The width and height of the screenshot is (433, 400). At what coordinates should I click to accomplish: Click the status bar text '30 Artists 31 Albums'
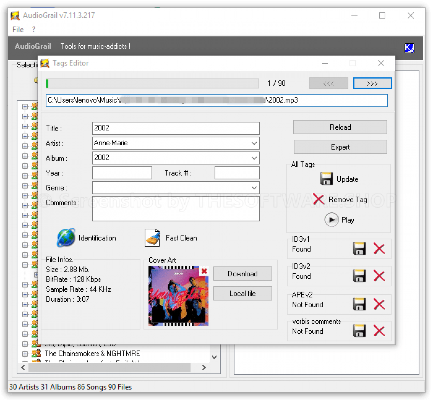coord(42,387)
